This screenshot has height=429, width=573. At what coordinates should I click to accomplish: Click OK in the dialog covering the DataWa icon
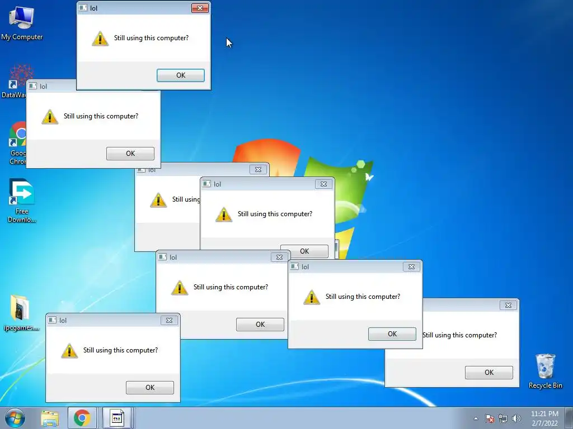130,153
